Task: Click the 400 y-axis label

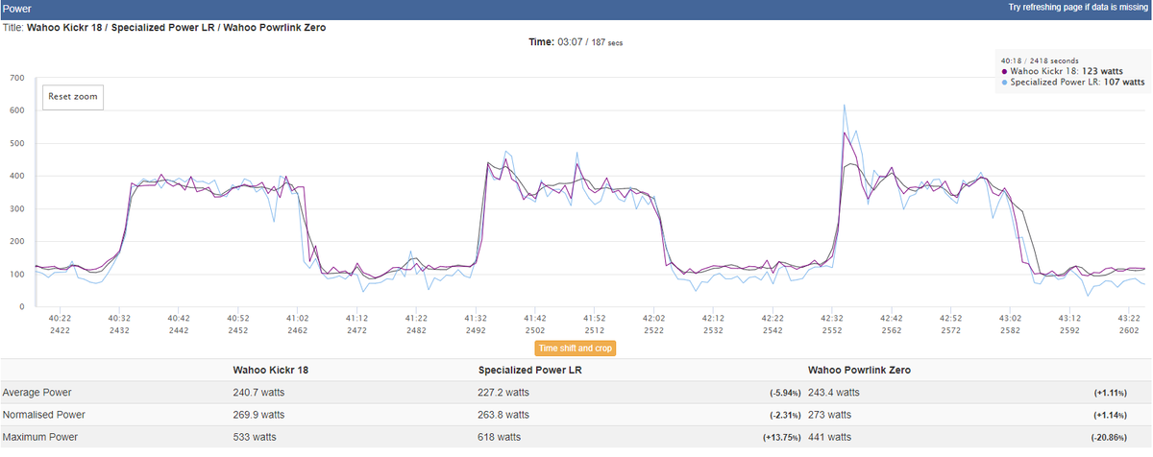Action: [15, 176]
